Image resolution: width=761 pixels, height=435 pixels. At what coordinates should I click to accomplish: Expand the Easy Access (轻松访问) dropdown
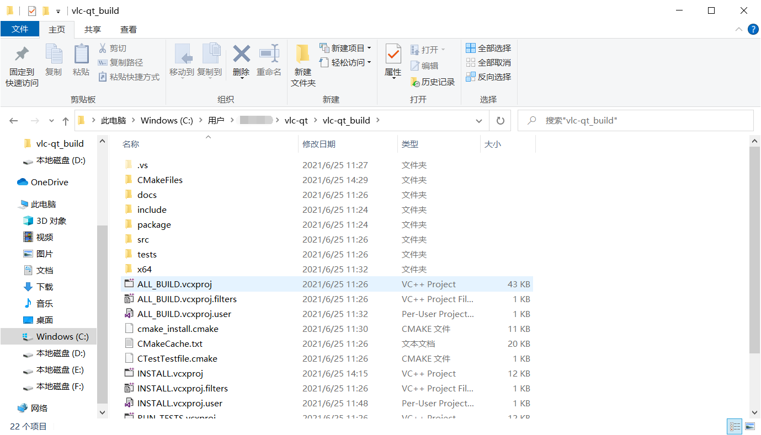(x=345, y=63)
